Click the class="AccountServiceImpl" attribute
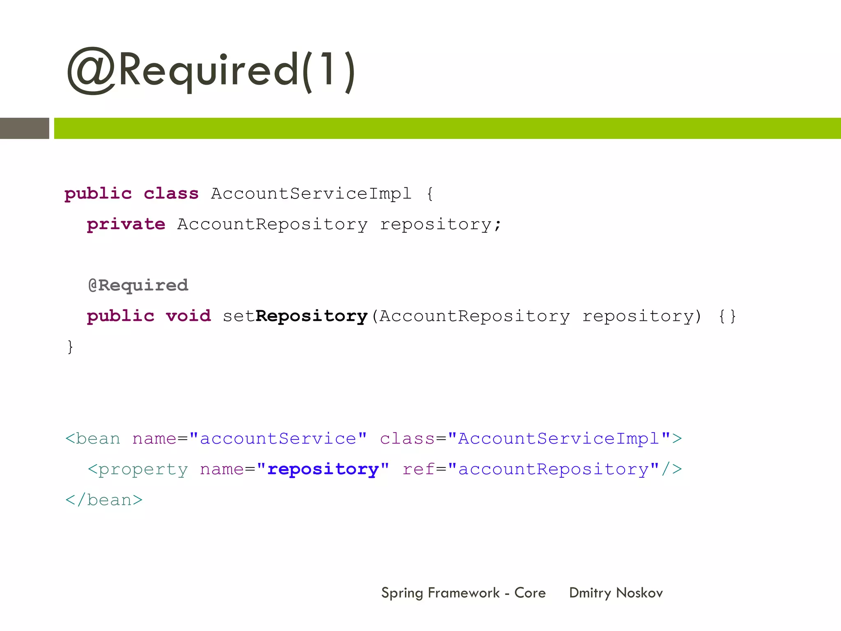This screenshot has width=841, height=631. pos(525,439)
